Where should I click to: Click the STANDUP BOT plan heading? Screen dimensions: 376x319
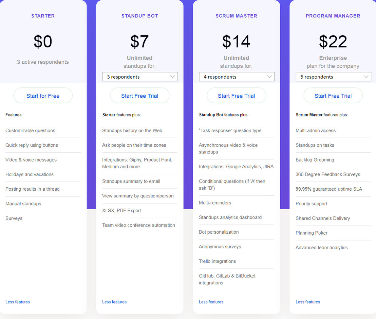click(140, 16)
